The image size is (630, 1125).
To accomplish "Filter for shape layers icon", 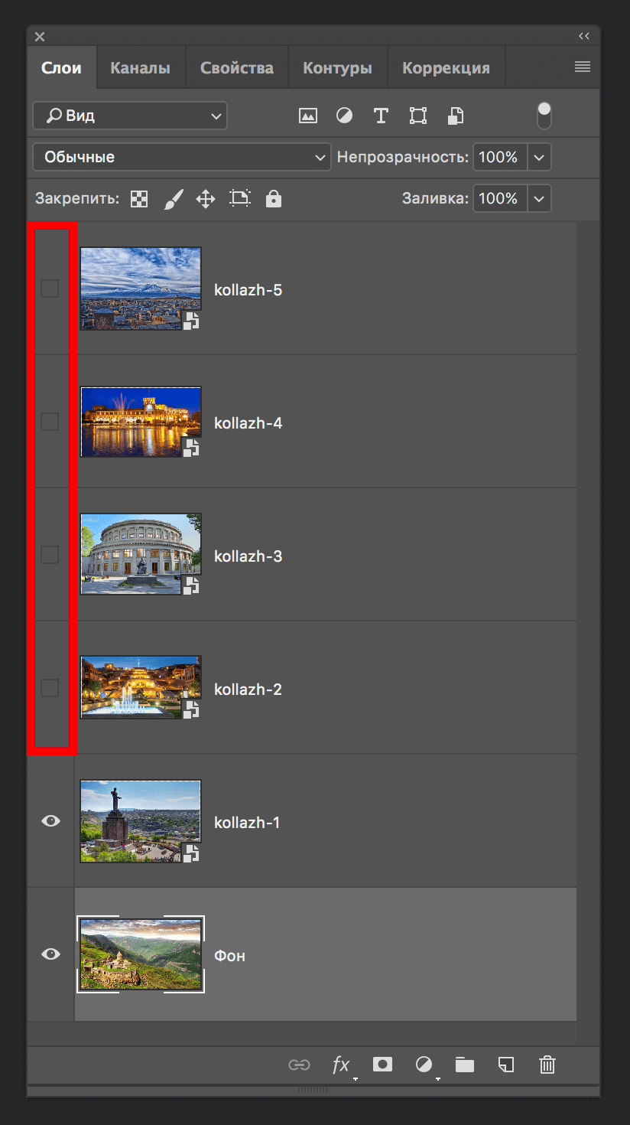I will click(417, 116).
